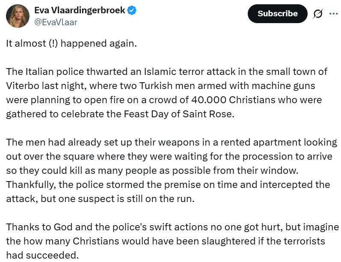Click the Grok slashed-circle icon

pyautogui.click(x=317, y=14)
